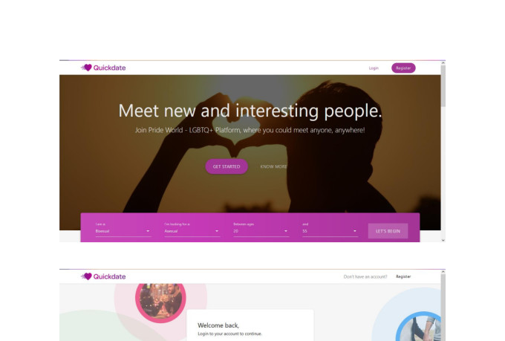This screenshot has height=341, width=505.
Task: Click the purple Register pill button
Action: [x=403, y=68]
